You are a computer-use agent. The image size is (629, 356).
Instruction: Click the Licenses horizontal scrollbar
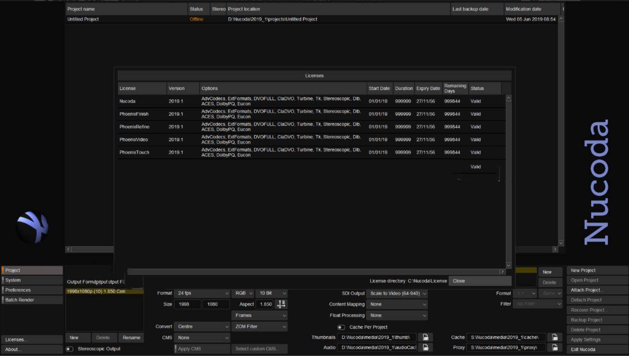[313, 271]
